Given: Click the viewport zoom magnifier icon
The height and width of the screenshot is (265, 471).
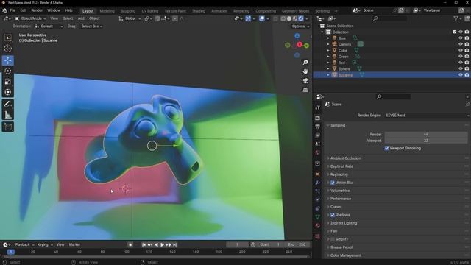Looking at the screenshot, I should (x=305, y=62).
